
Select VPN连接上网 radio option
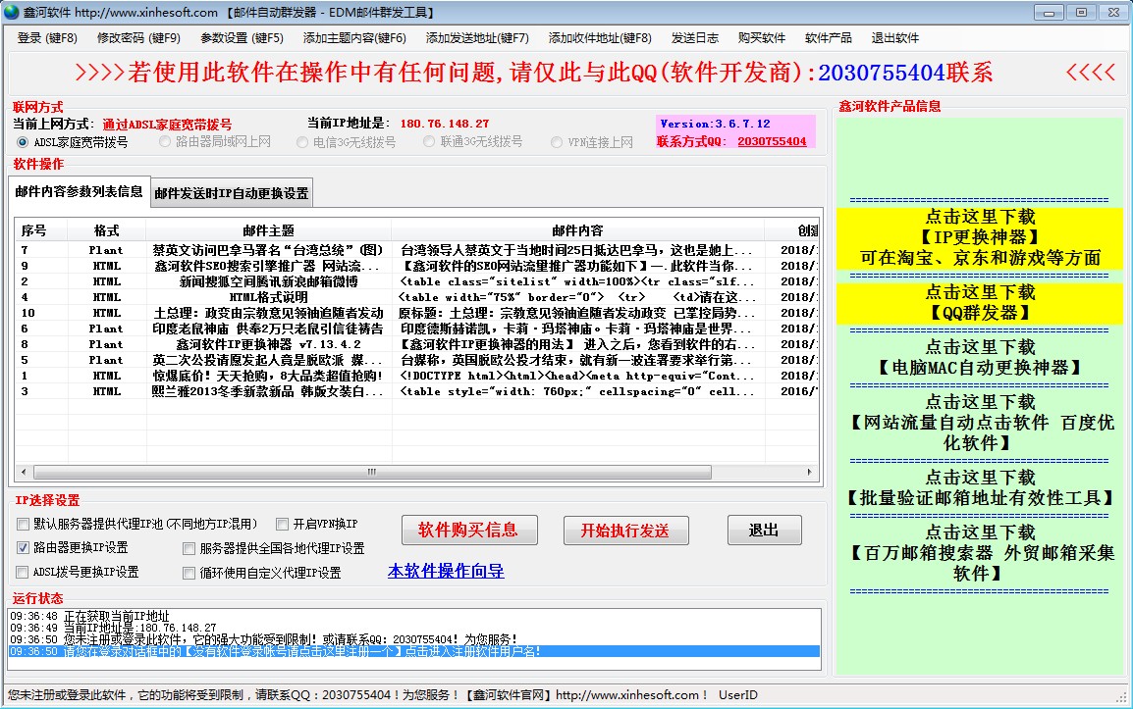pyautogui.click(x=592, y=142)
